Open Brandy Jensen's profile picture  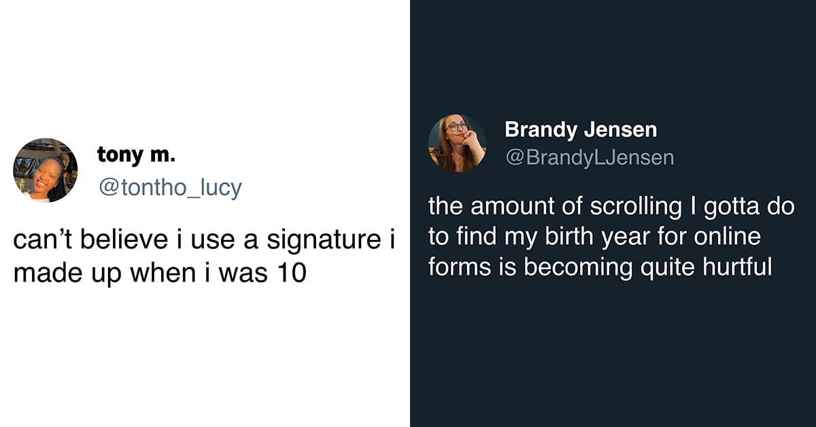click(x=457, y=143)
